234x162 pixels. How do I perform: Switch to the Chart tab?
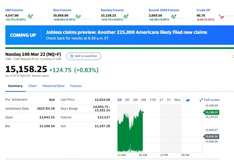click(32, 86)
